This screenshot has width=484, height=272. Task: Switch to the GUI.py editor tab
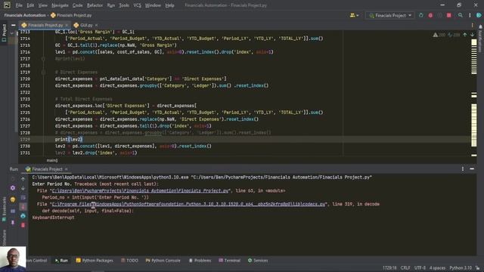(x=86, y=25)
